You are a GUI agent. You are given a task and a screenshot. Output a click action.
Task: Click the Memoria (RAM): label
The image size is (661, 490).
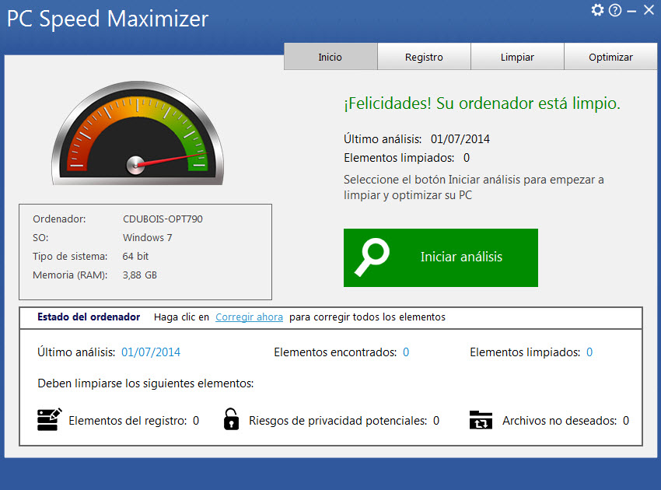[x=70, y=275]
